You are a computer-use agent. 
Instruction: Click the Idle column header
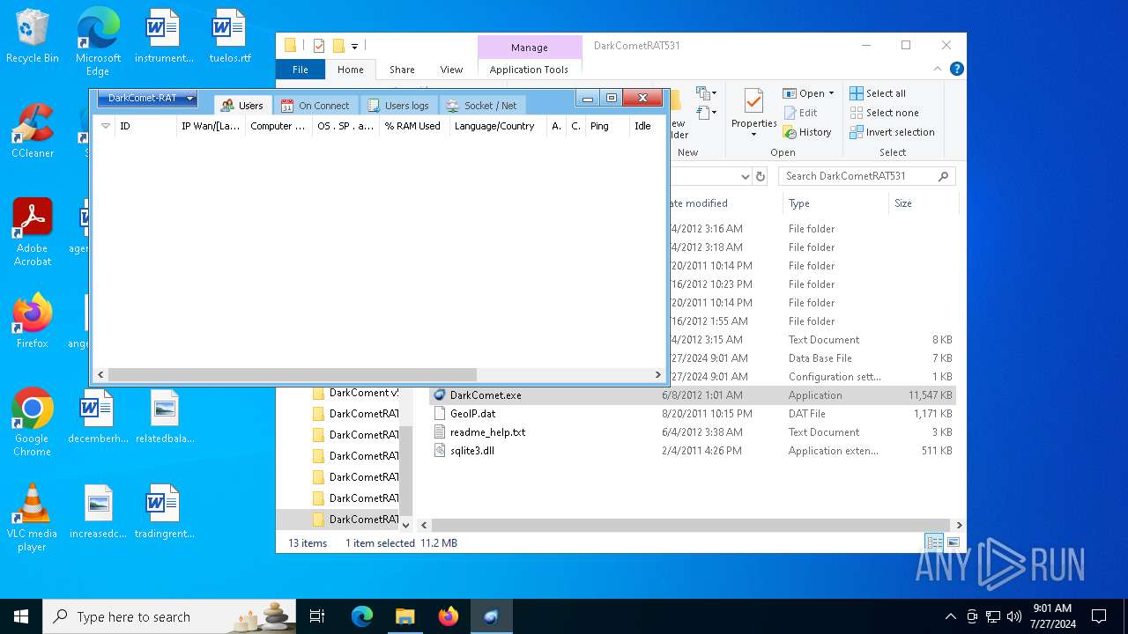point(646,126)
